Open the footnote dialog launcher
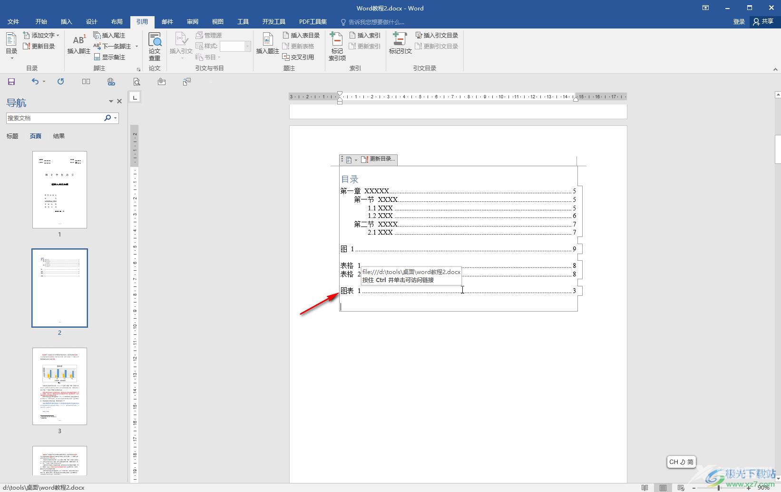Viewport: 781px width, 492px height. point(138,69)
